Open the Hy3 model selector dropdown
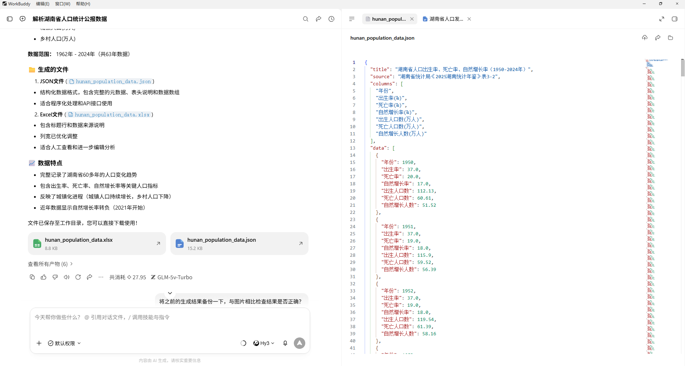 [x=264, y=343]
